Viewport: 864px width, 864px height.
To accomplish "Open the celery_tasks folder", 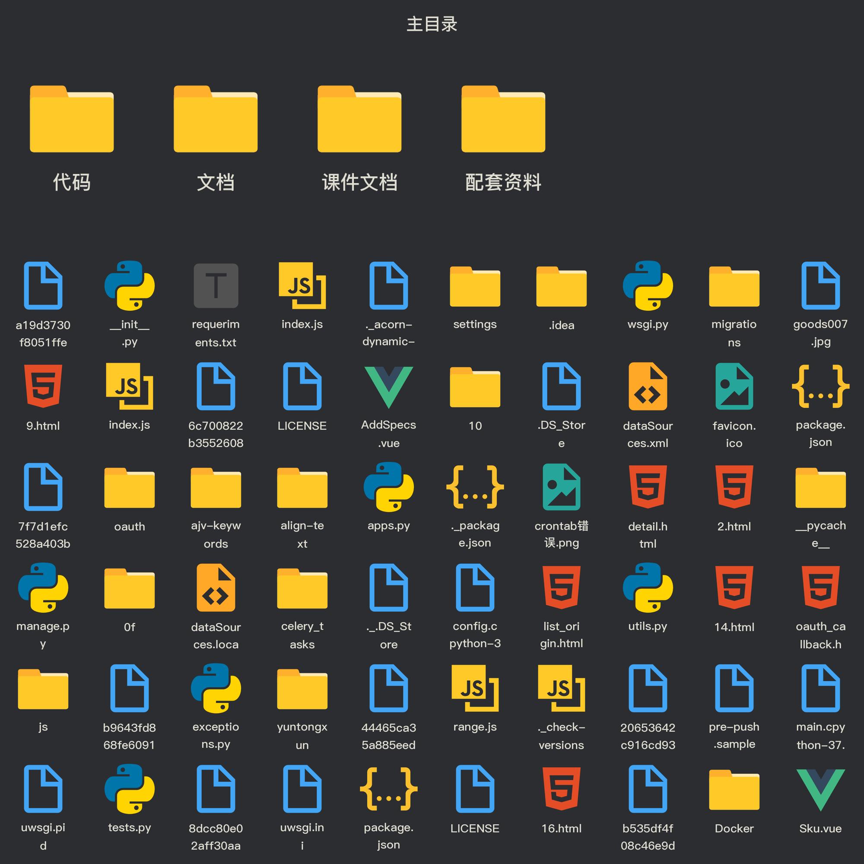I will (x=302, y=588).
